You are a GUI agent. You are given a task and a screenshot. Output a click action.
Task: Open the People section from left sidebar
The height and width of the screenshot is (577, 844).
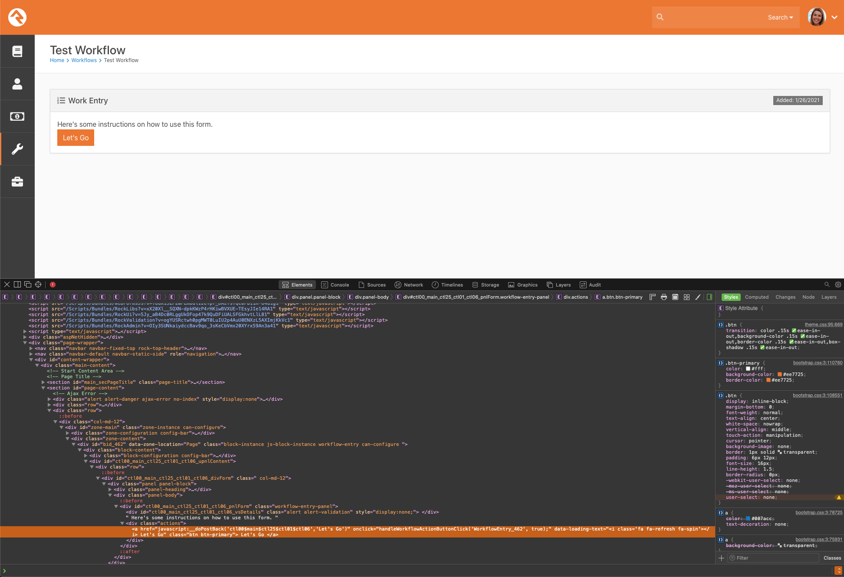pyautogui.click(x=17, y=84)
